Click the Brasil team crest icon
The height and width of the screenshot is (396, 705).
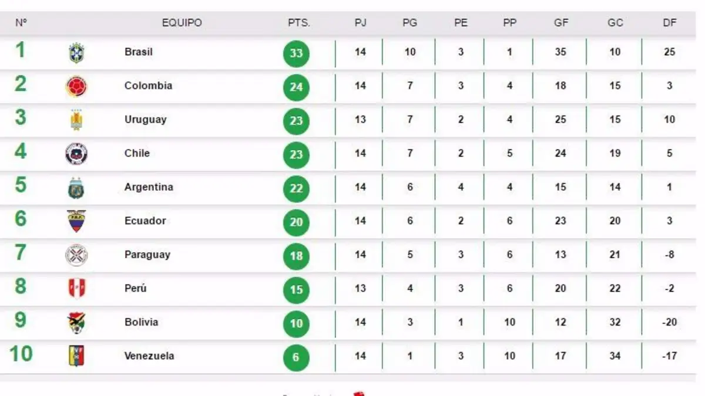point(76,53)
